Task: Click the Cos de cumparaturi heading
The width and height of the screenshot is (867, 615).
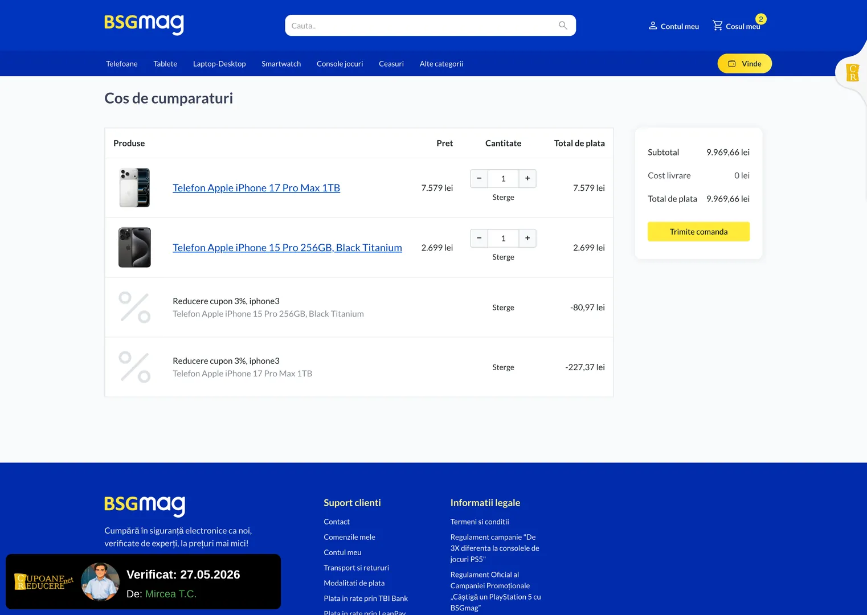Action: pyautogui.click(x=169, y=99)
